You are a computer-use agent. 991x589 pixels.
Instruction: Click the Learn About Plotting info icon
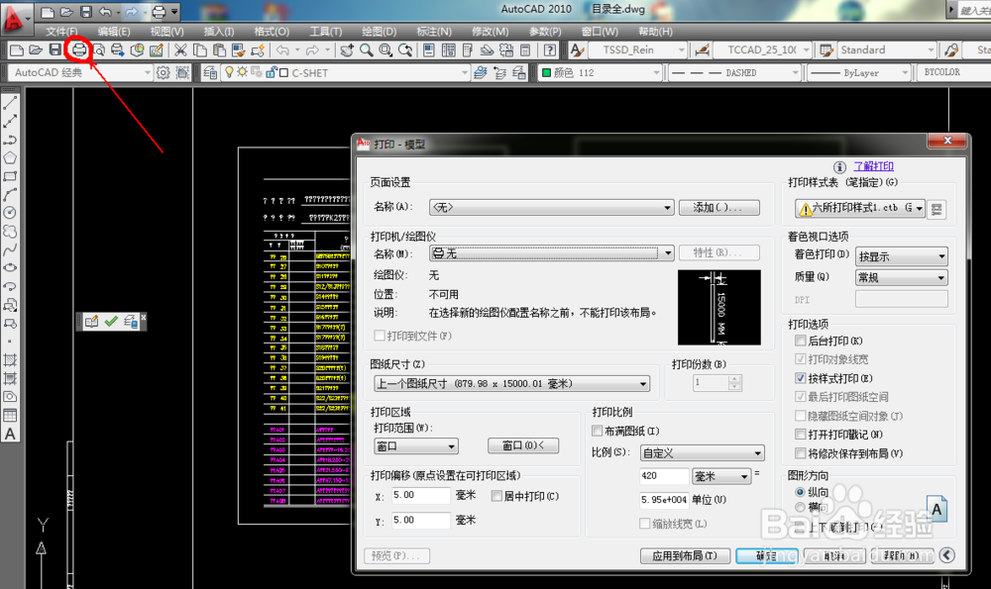(x=839, y=166)
